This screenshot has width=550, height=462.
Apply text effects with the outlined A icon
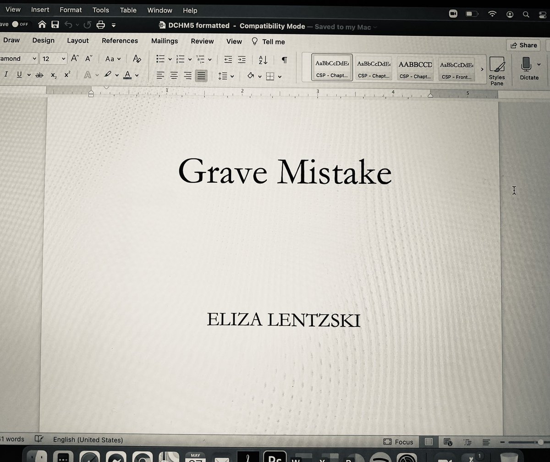(x=88, y=75)
